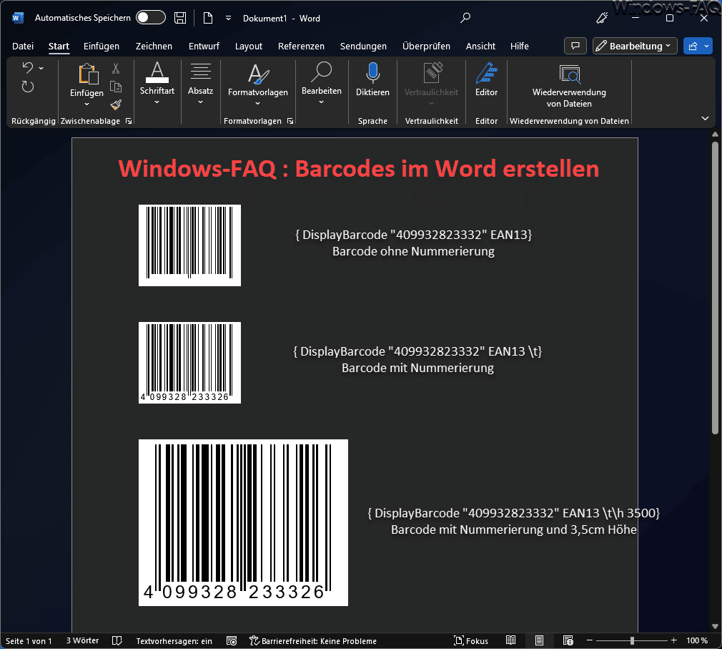The image size is (722, 649).
Task: Click the field code ending with EAN13 \t\h 3500
Action: pos(513,514)
